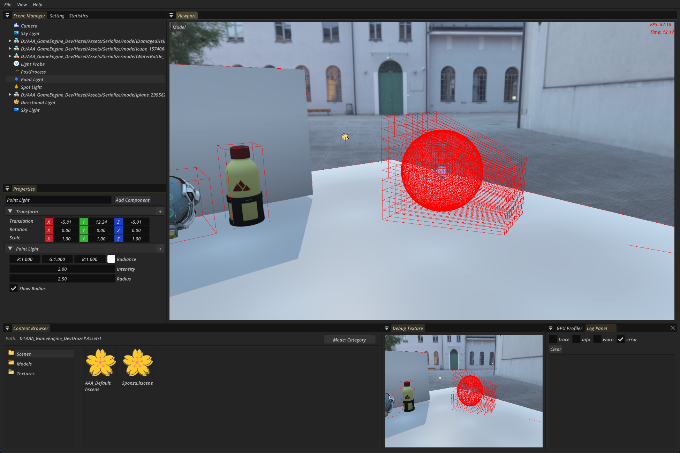Click the Directional Light sun icon
The image size is (680, 453).
coord(16,102)
